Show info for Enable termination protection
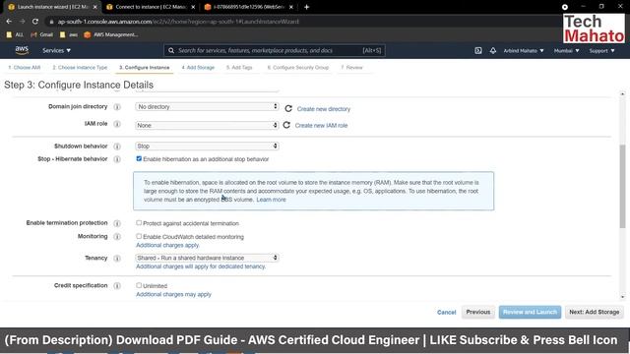 [x=117, y=223]
